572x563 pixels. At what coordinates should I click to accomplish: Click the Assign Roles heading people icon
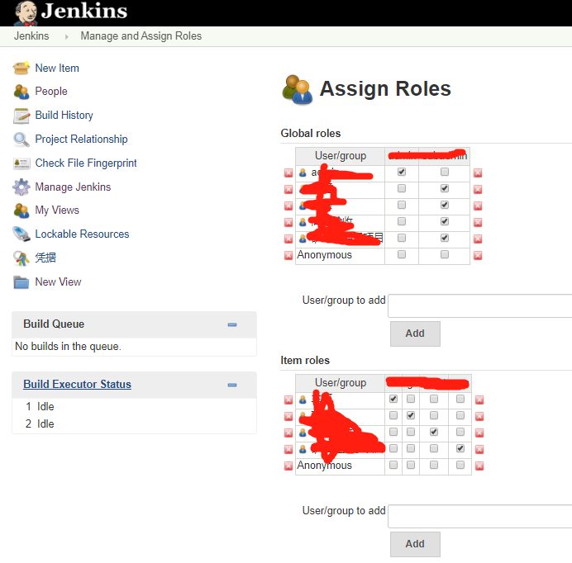tap(297, 90)
